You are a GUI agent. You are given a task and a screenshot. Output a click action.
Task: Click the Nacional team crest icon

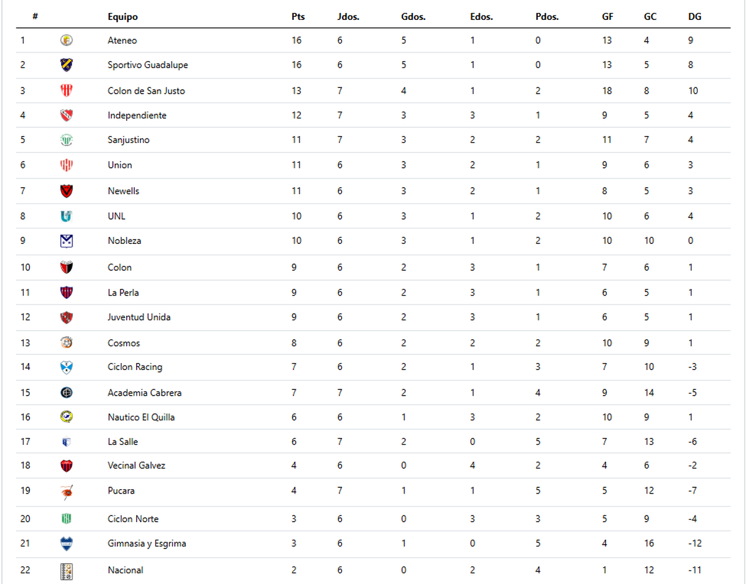coord(66,570)
